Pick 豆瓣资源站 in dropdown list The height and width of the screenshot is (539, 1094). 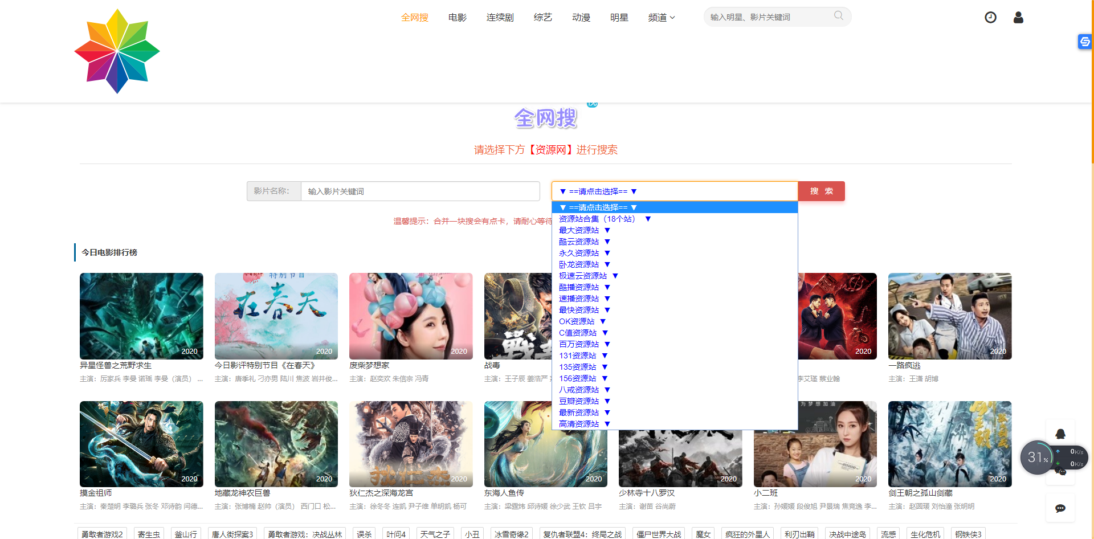(579, 401)
